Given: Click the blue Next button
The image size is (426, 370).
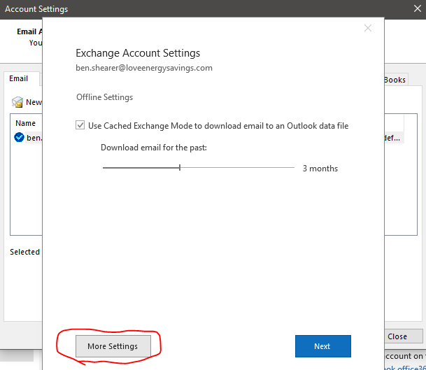Looking at the screenshot, I should pyautogui.click(x=322, y=346).
